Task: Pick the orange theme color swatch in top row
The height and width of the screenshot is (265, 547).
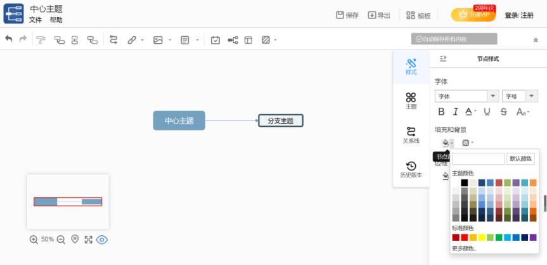Action: coord(533,183)
